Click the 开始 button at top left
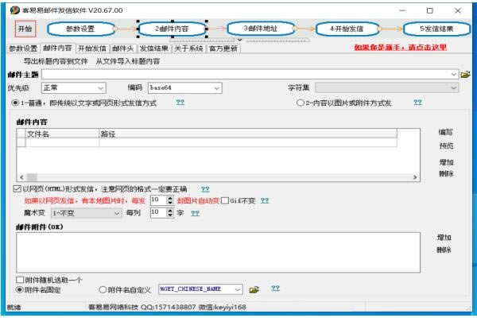 click(x=25, y=29)
